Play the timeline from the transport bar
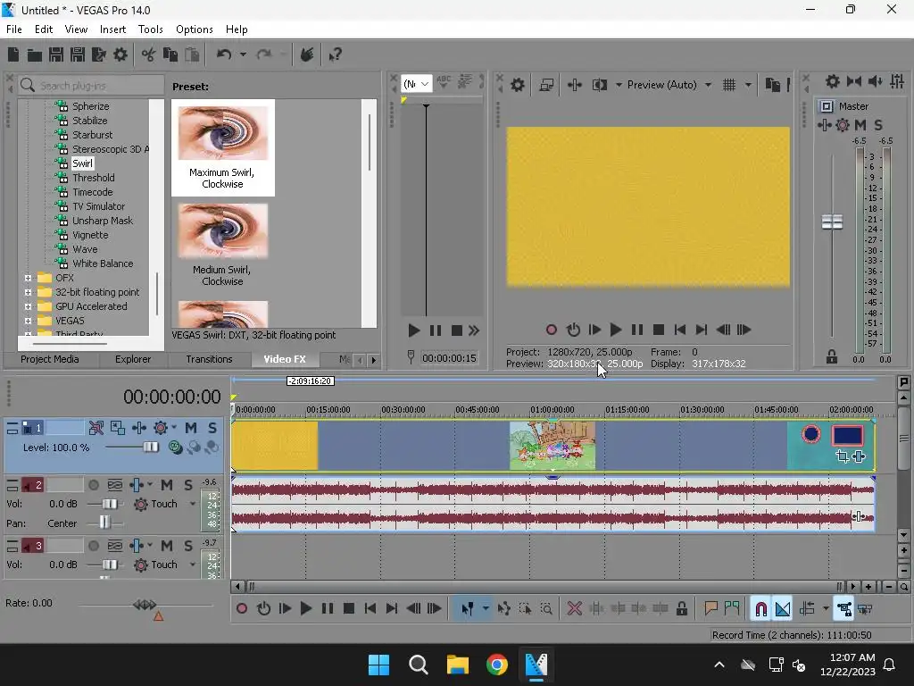 click(306, 609)
